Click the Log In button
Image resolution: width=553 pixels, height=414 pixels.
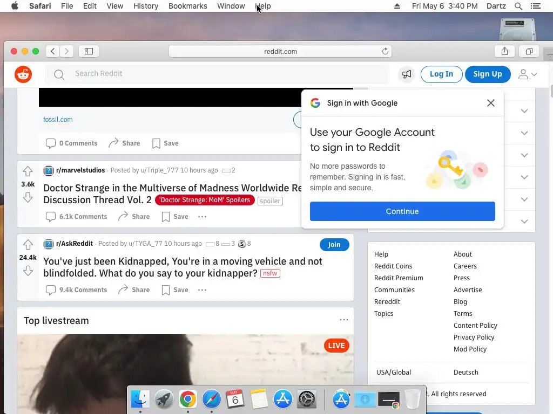(x=441, y=74)
